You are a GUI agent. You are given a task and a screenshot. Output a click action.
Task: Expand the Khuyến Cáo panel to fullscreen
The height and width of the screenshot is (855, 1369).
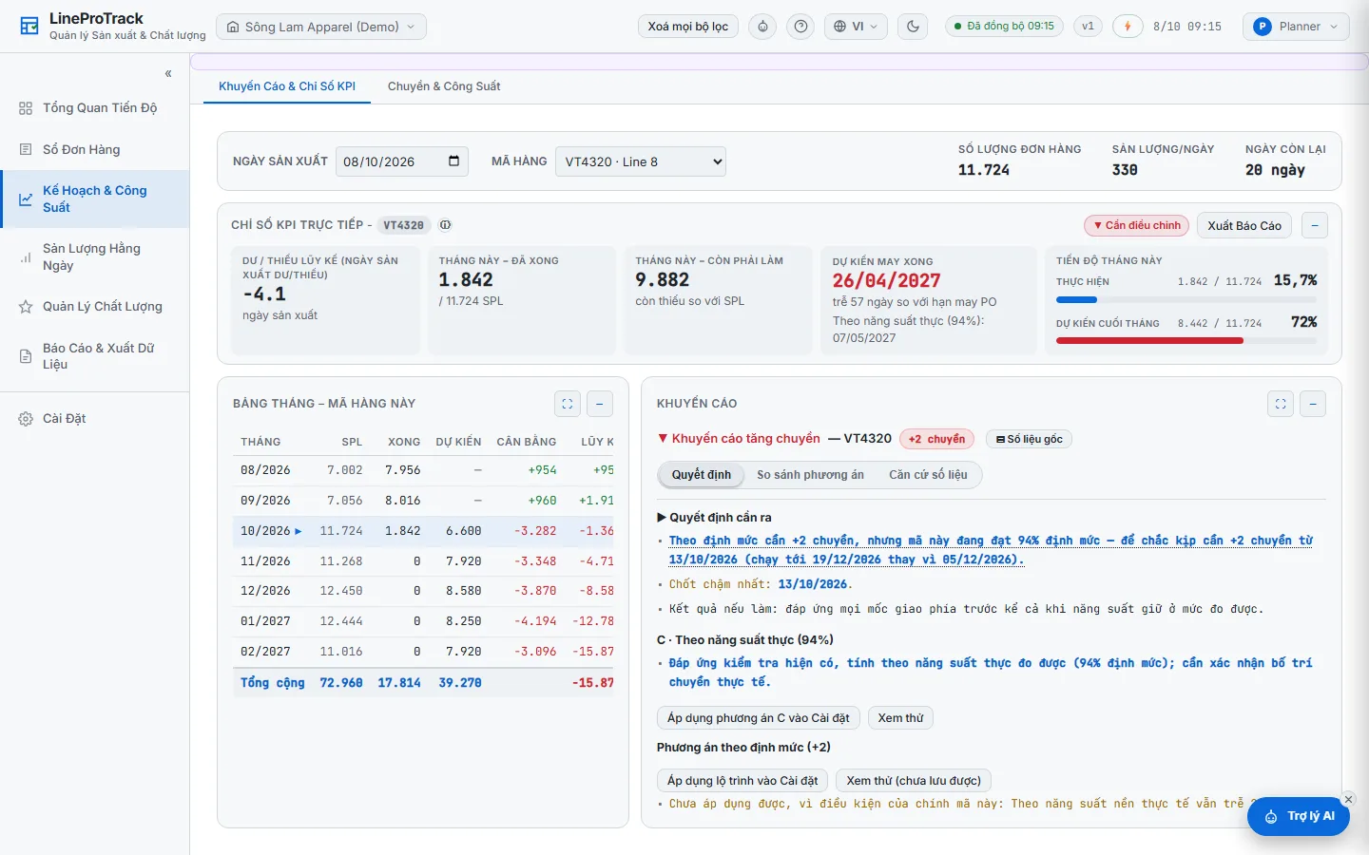point(1281,404)
